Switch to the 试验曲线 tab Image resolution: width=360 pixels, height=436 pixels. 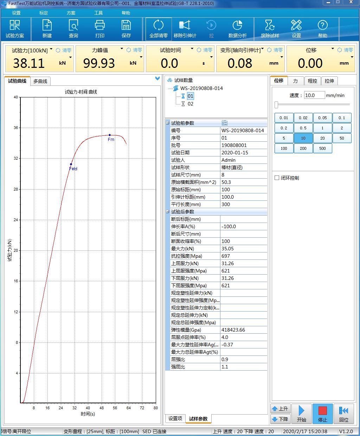click(x=17, y=81)
